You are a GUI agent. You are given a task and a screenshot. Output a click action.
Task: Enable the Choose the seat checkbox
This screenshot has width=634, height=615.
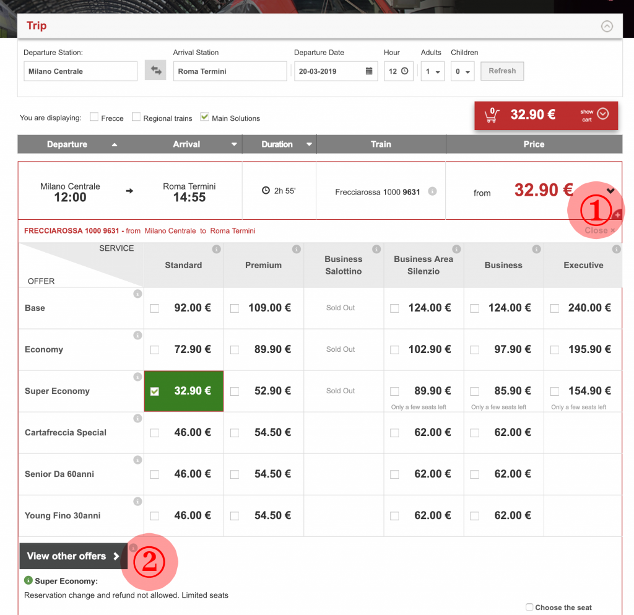(x=529, y=607)
